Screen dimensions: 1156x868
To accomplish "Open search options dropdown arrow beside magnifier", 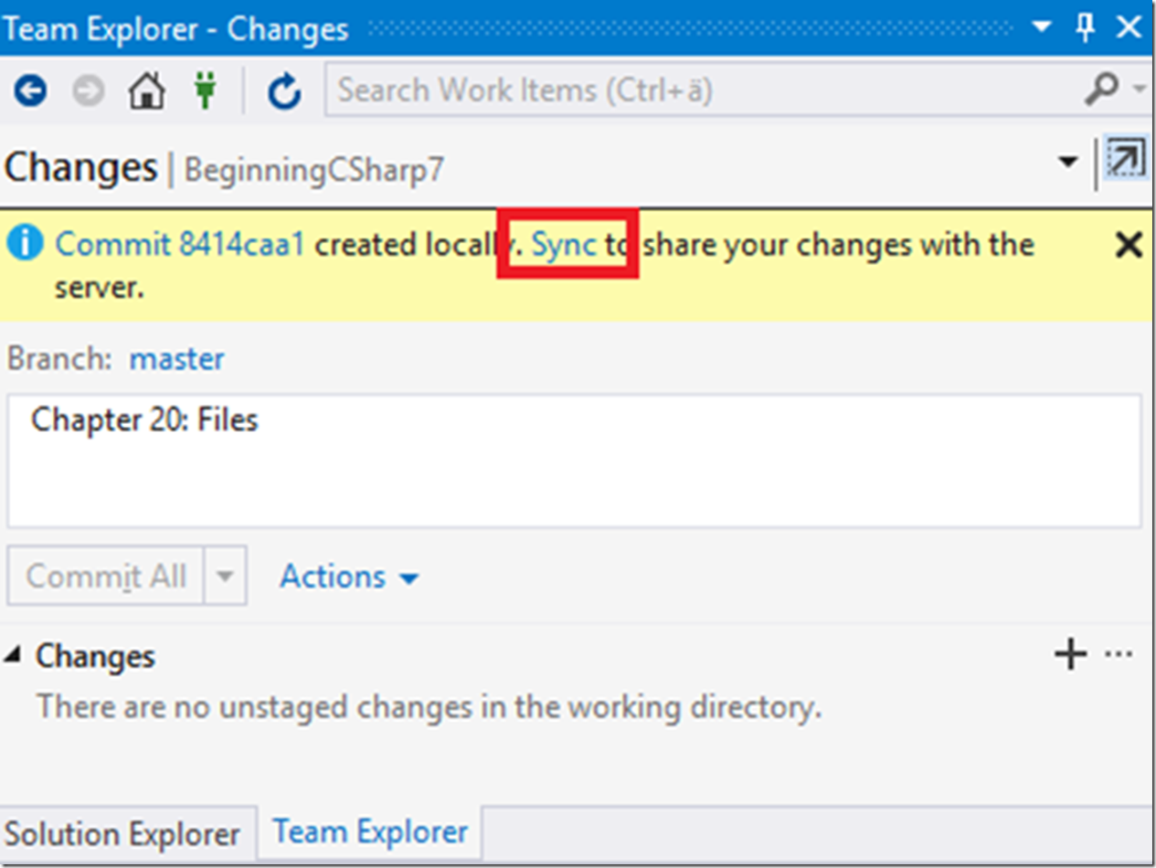I will point(1138,90).
